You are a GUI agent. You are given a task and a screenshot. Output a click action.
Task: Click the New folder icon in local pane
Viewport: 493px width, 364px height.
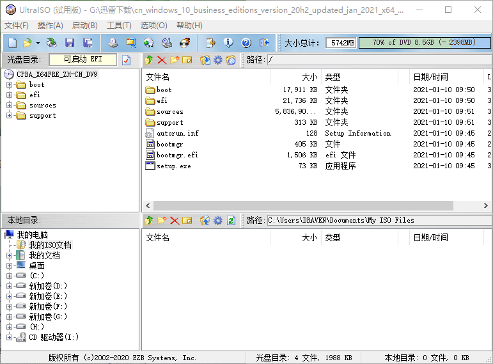tap(162, 221)
